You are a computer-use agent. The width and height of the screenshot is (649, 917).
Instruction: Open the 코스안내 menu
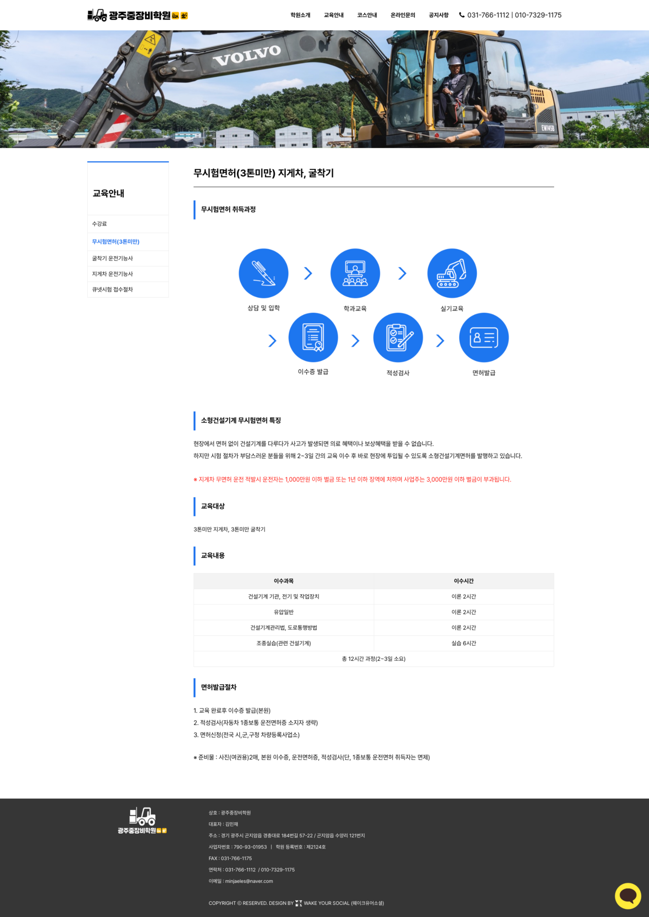pos(367,15)
